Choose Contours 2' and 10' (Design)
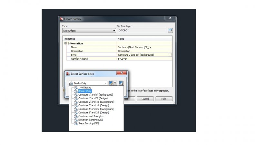Viewport: 258px width, 145px height. click(x=94, y=106)
